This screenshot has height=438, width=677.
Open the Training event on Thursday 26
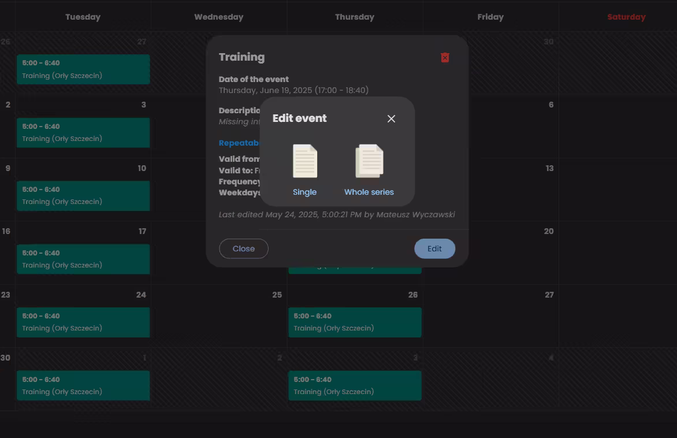tap(355, 322)
